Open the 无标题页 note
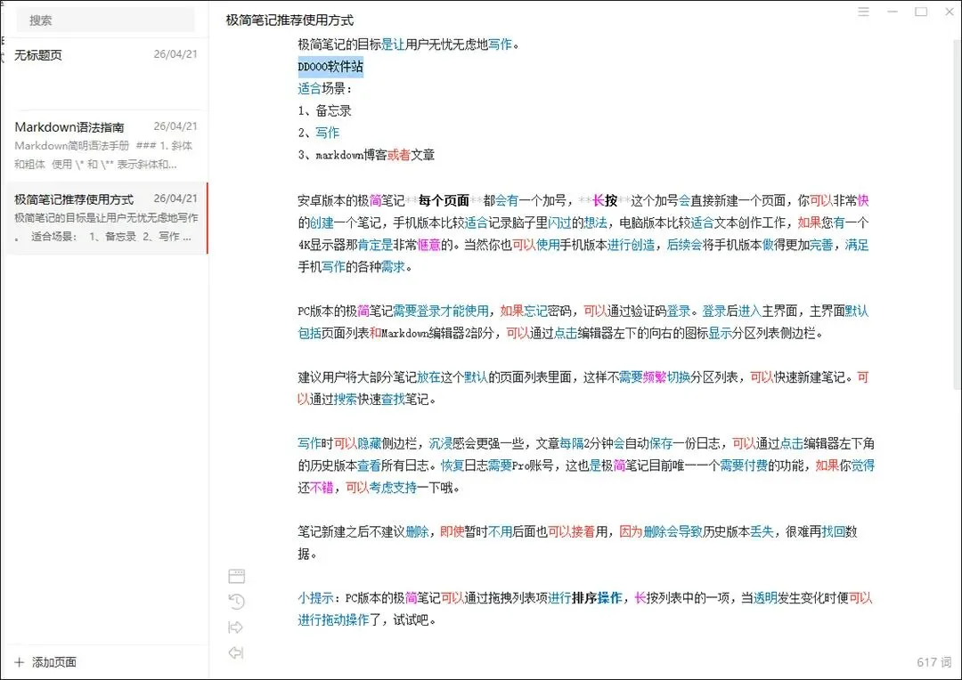This screenshot has width=962, height=680. point(105,74)
